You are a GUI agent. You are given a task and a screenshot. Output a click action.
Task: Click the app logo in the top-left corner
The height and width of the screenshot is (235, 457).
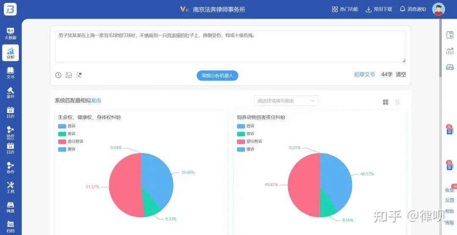[10, 9]
